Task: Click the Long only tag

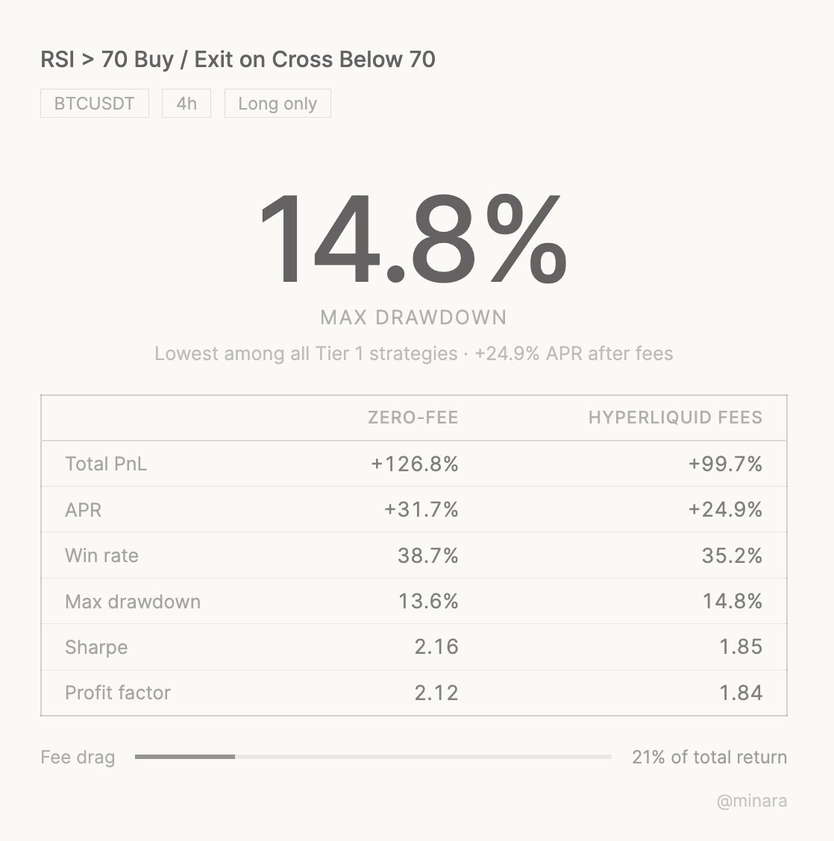Action: [278, 104]
